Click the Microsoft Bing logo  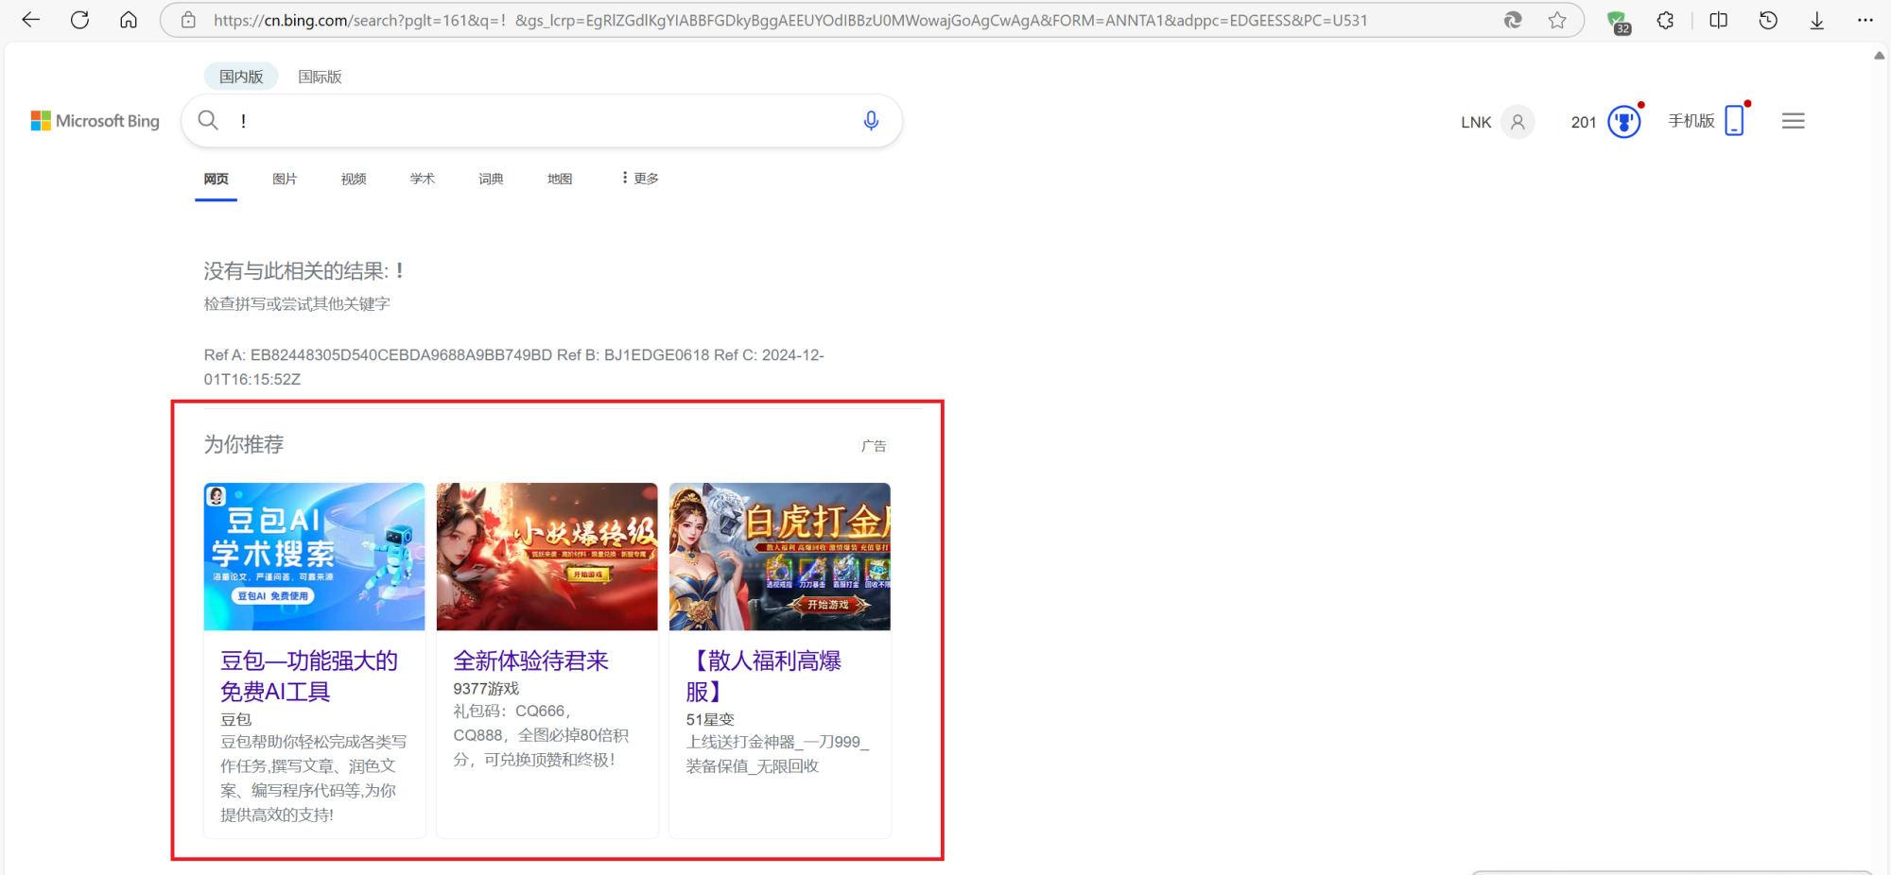[95, 121]
